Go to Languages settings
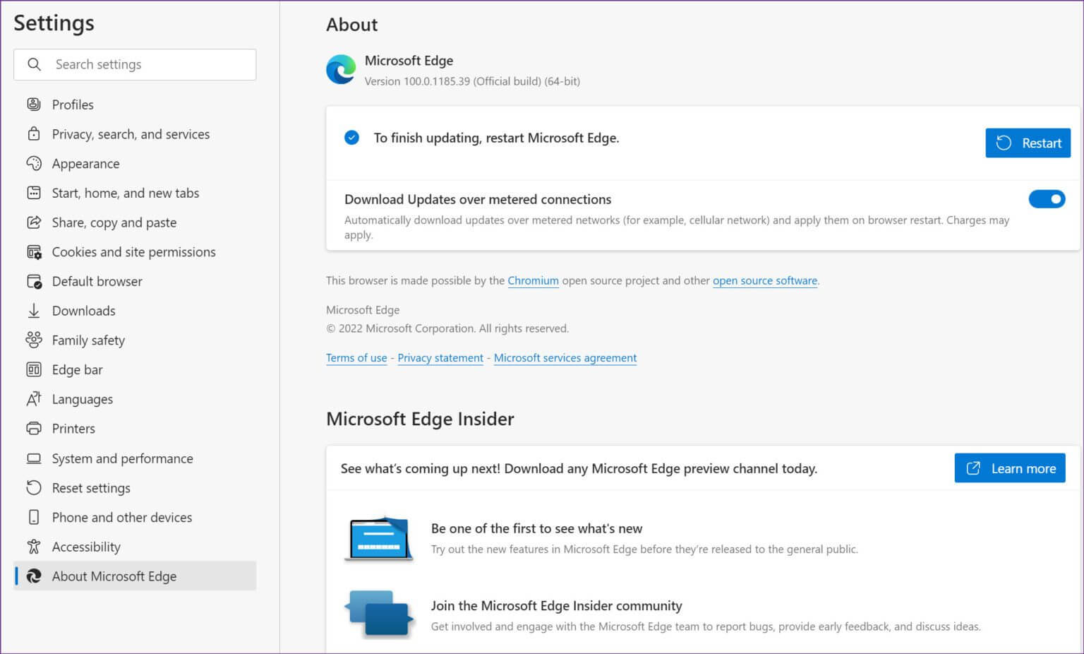 (135, 399)
